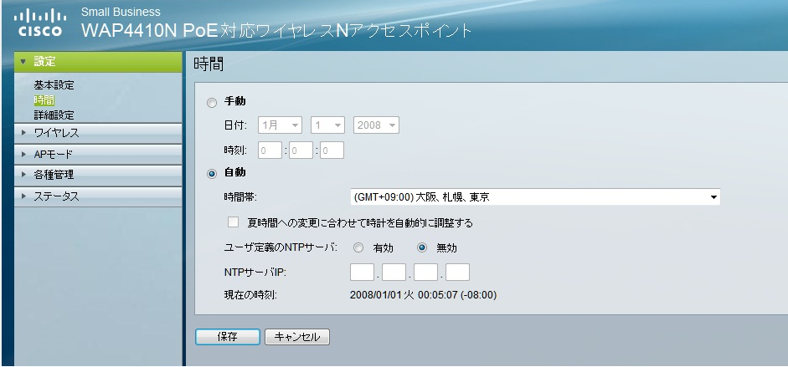Click the first NTP server IP octet field
This screenshot has width=788, height=367.
point(363,273)
